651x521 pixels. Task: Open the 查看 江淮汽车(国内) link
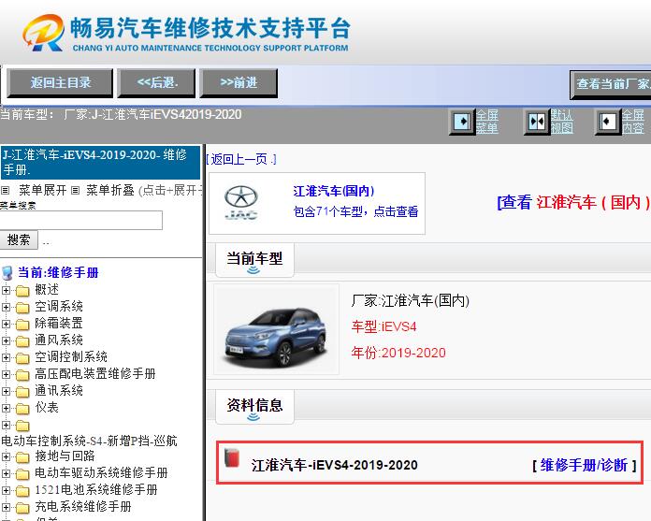573,203
